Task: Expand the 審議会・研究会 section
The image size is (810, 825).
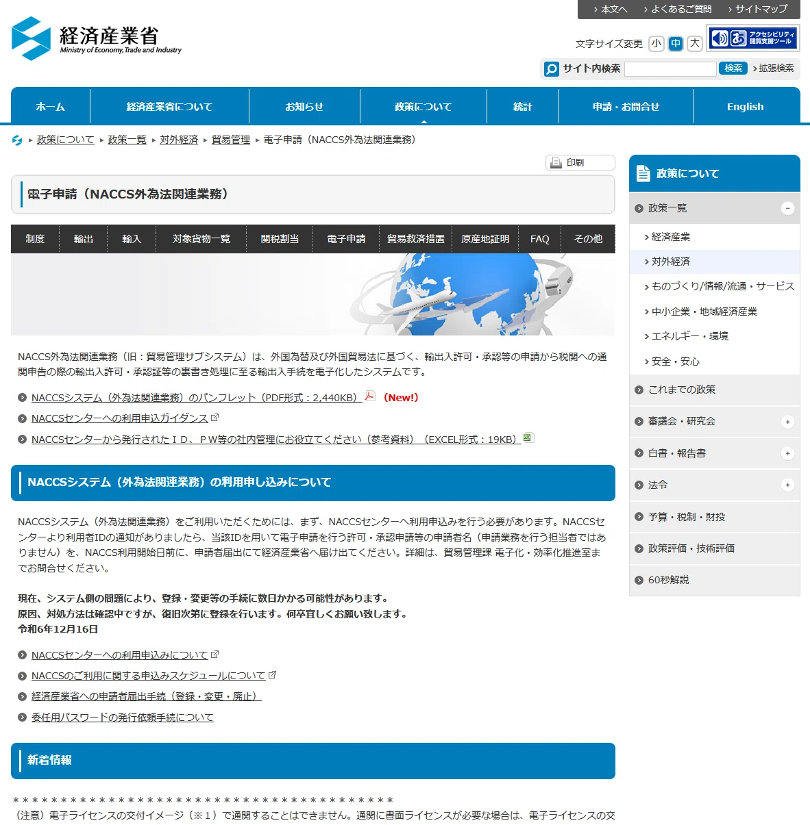Action: [x=788, y=422]
